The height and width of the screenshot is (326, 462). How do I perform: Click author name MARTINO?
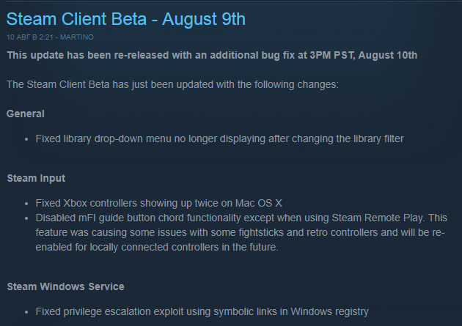click(x=76, y=37)
